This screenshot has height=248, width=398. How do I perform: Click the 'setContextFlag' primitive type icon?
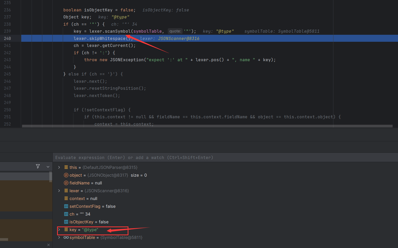(66, 206)
